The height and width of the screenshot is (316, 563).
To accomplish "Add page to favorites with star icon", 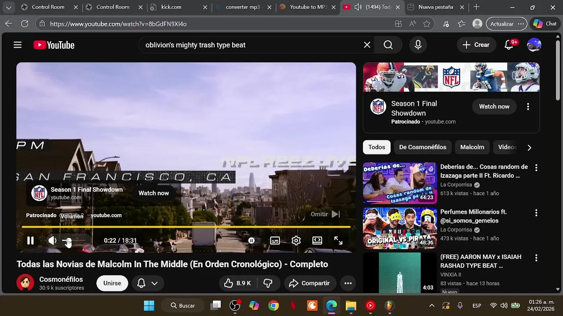I will 427,24.
